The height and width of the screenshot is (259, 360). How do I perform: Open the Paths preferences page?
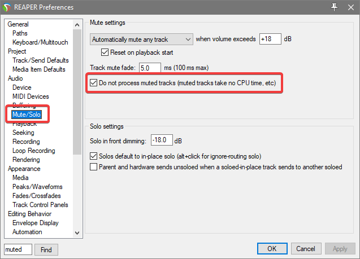pyautogui.click(x=20, y=33)
